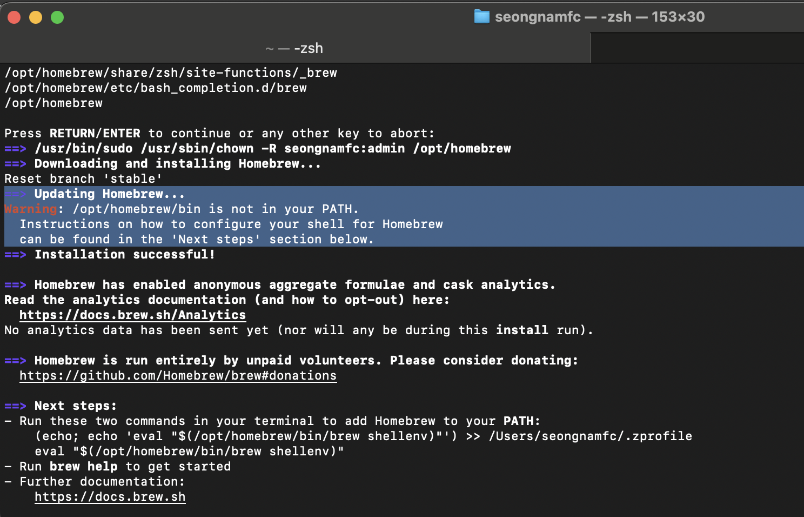Close the terminal window with red button
Viewport: 804px width, 517px height.
[14, 17]
